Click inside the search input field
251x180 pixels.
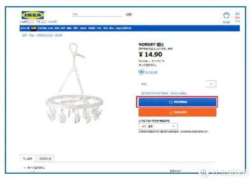pyautogui.click(x=98, y=14)
